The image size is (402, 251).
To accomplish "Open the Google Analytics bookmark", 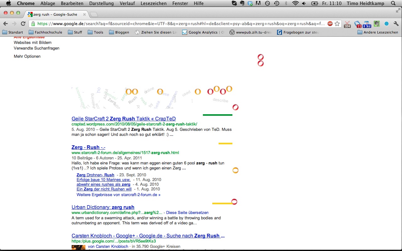I will click(x=203, y=32).
